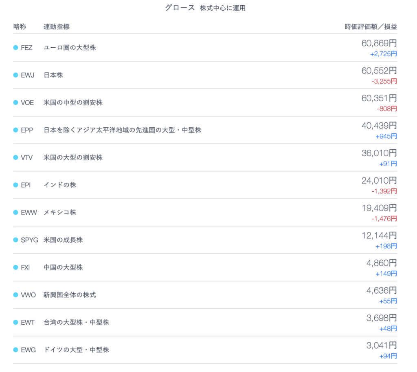Click the gain value +945円

coord(386,136)
